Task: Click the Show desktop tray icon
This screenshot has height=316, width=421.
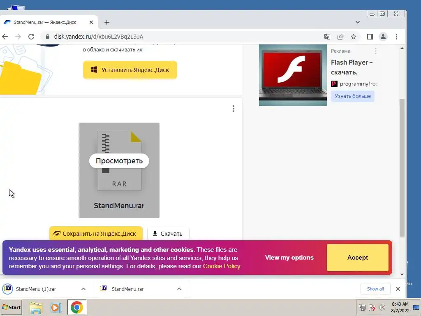Action: (x=416, y=307)
